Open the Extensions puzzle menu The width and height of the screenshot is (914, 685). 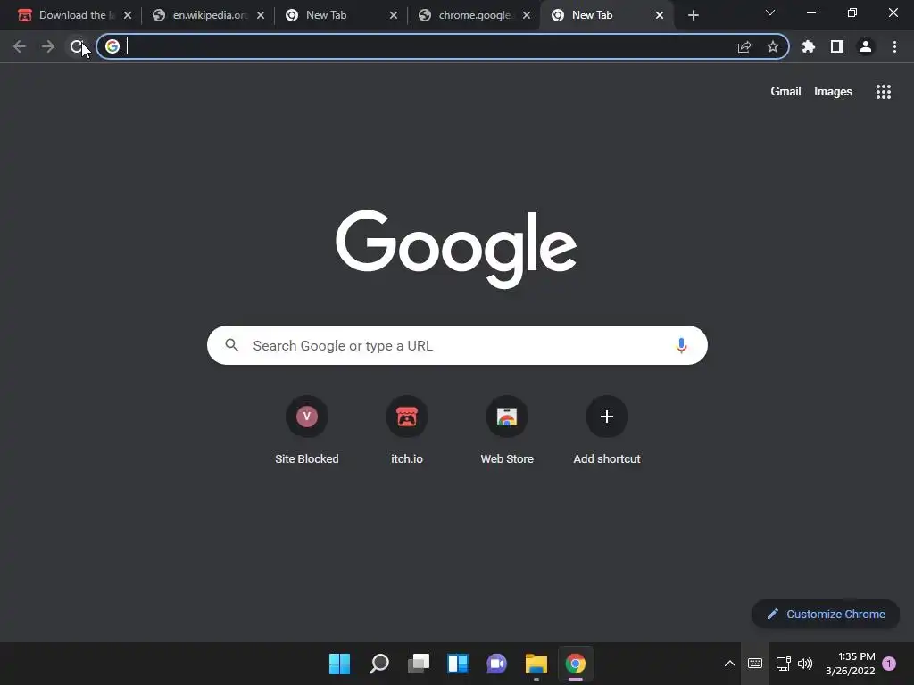(809, 46)
